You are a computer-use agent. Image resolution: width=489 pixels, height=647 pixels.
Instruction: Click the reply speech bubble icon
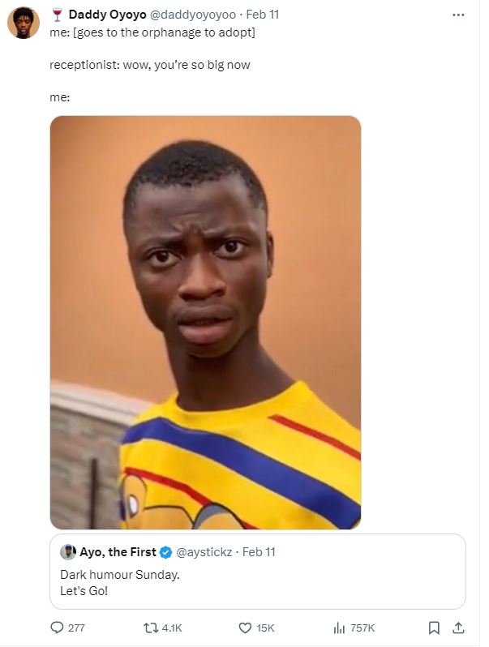click(x=58, y=628)
